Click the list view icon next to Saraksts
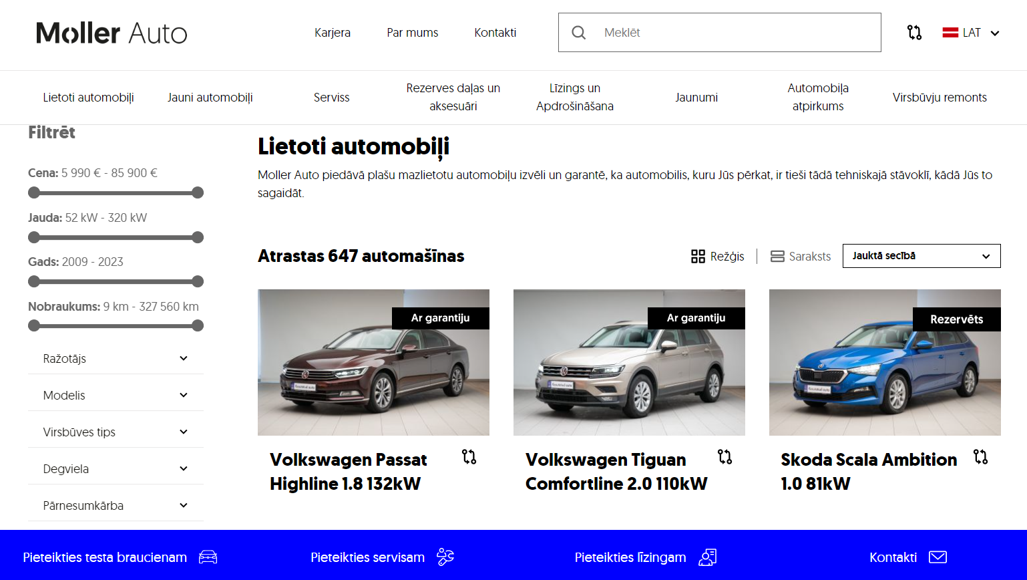The height and width of the screenshot is (580, 1027). tap(777, 256)
